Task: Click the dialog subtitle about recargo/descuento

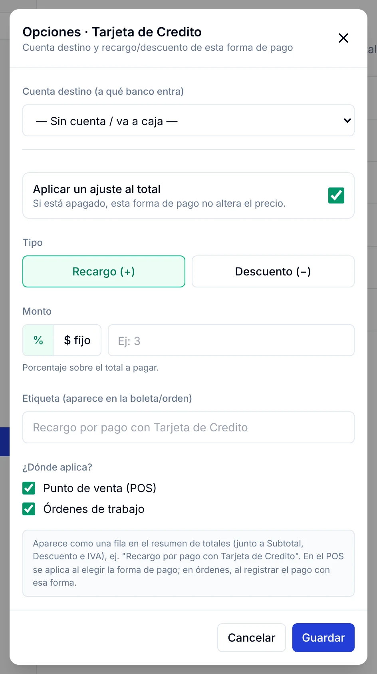Action: pos(158,48)
